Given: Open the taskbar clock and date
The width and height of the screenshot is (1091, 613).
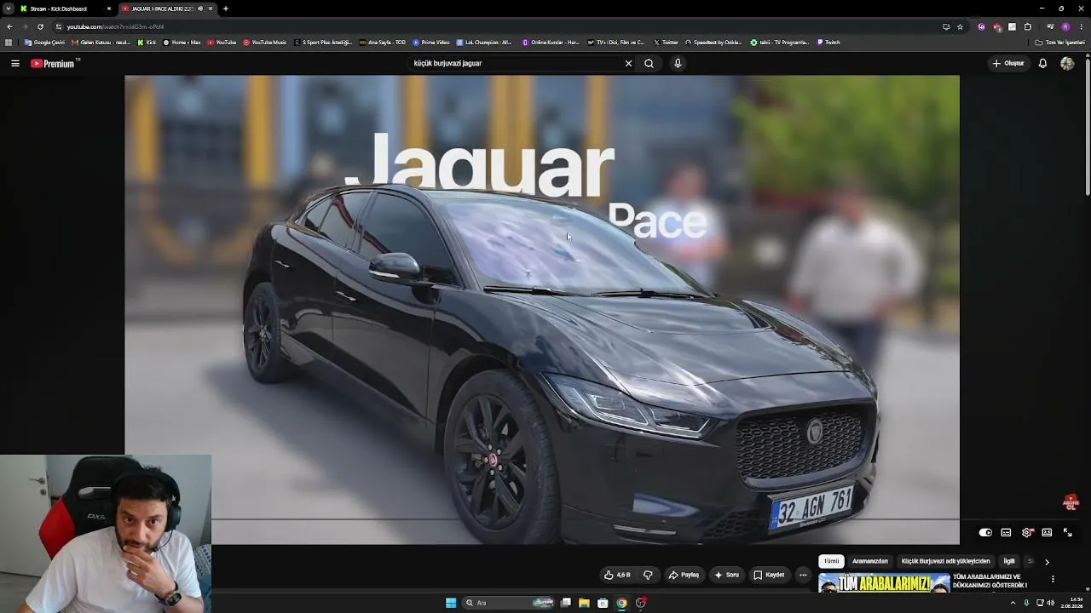Looking at the screenshot, I should [1071, 603].
